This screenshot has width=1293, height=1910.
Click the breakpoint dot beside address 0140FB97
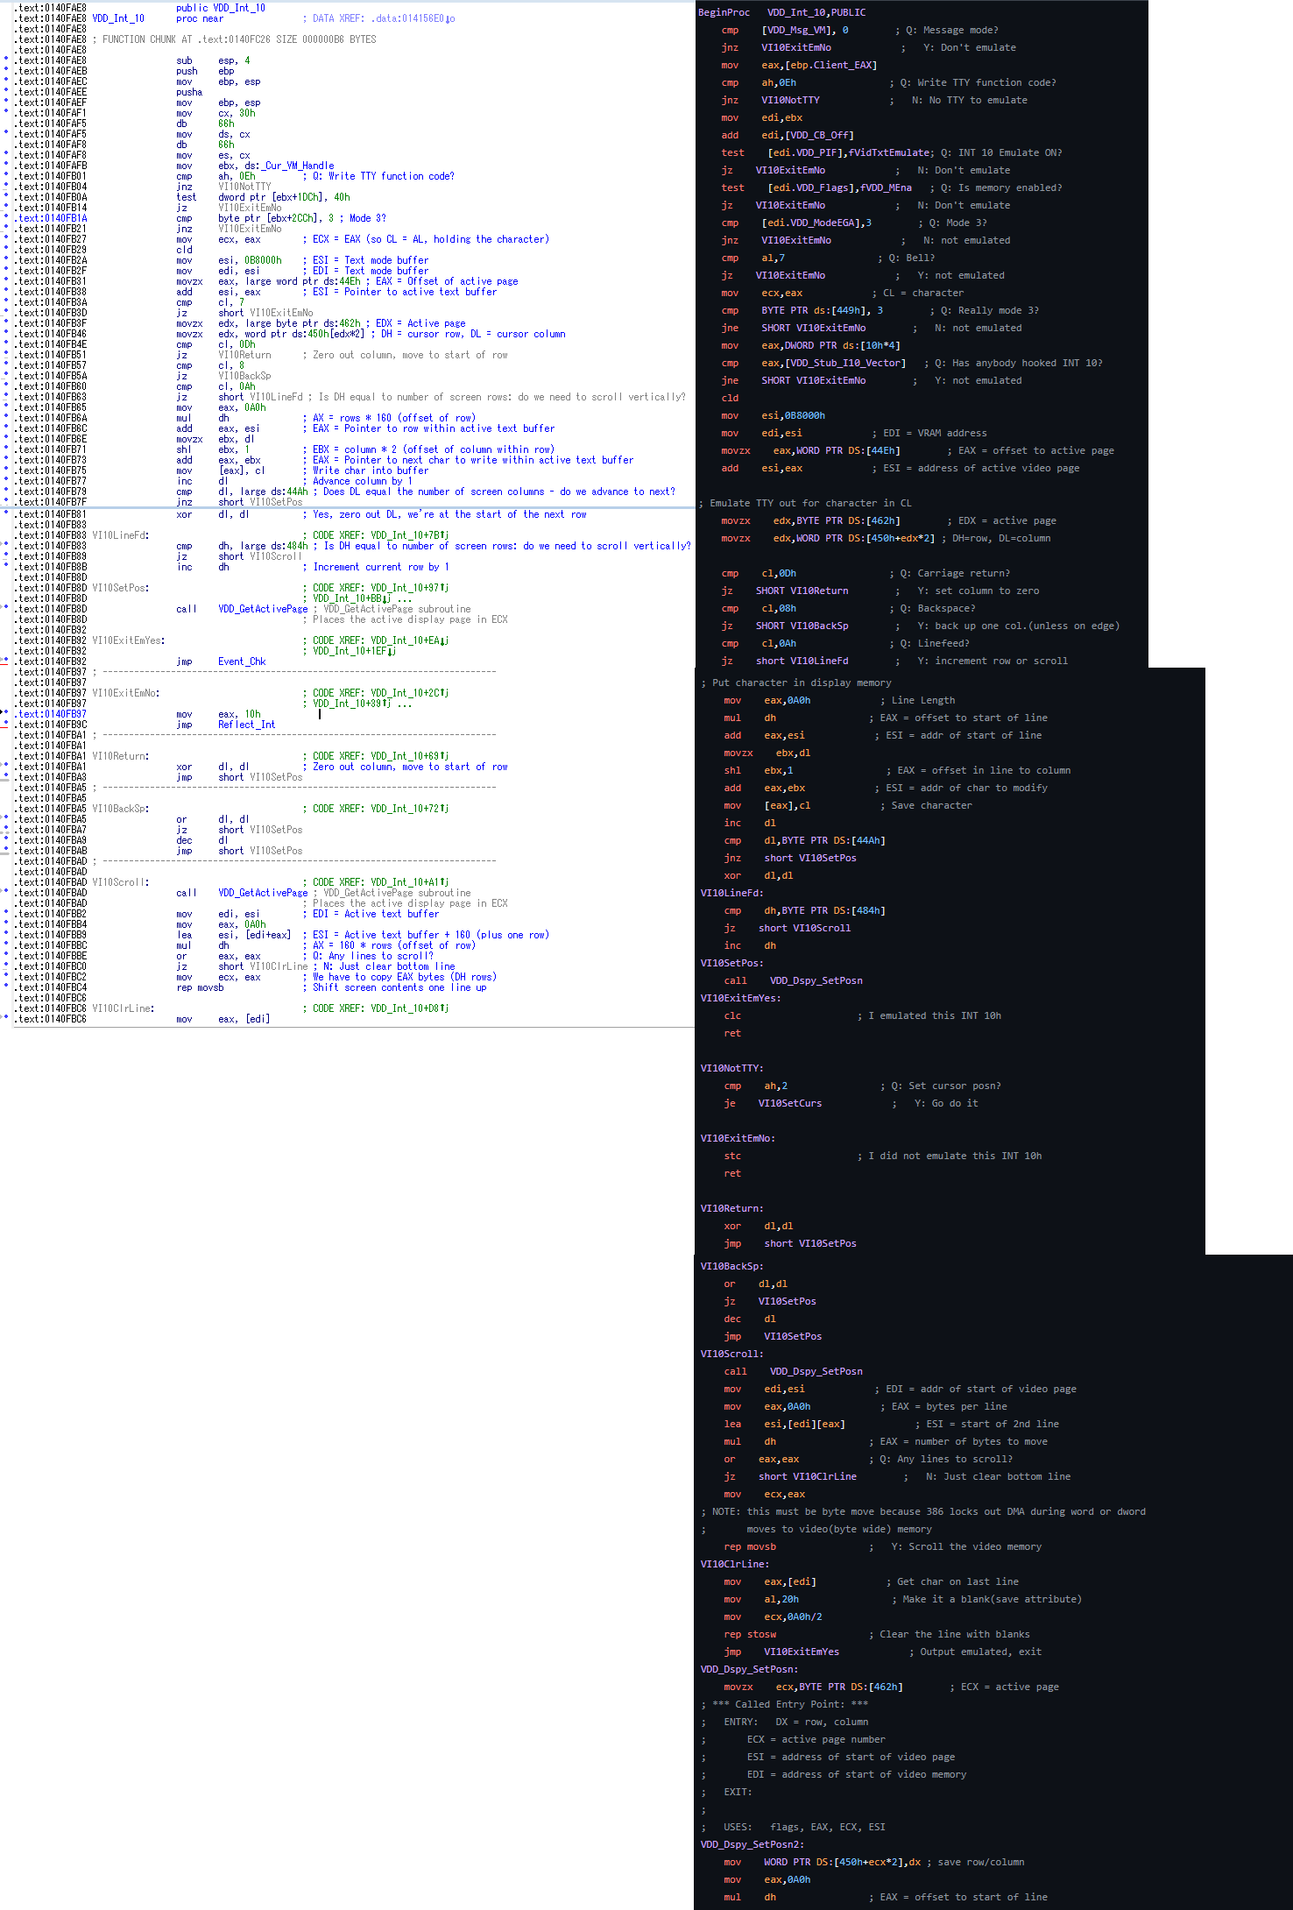pos(7,714)
